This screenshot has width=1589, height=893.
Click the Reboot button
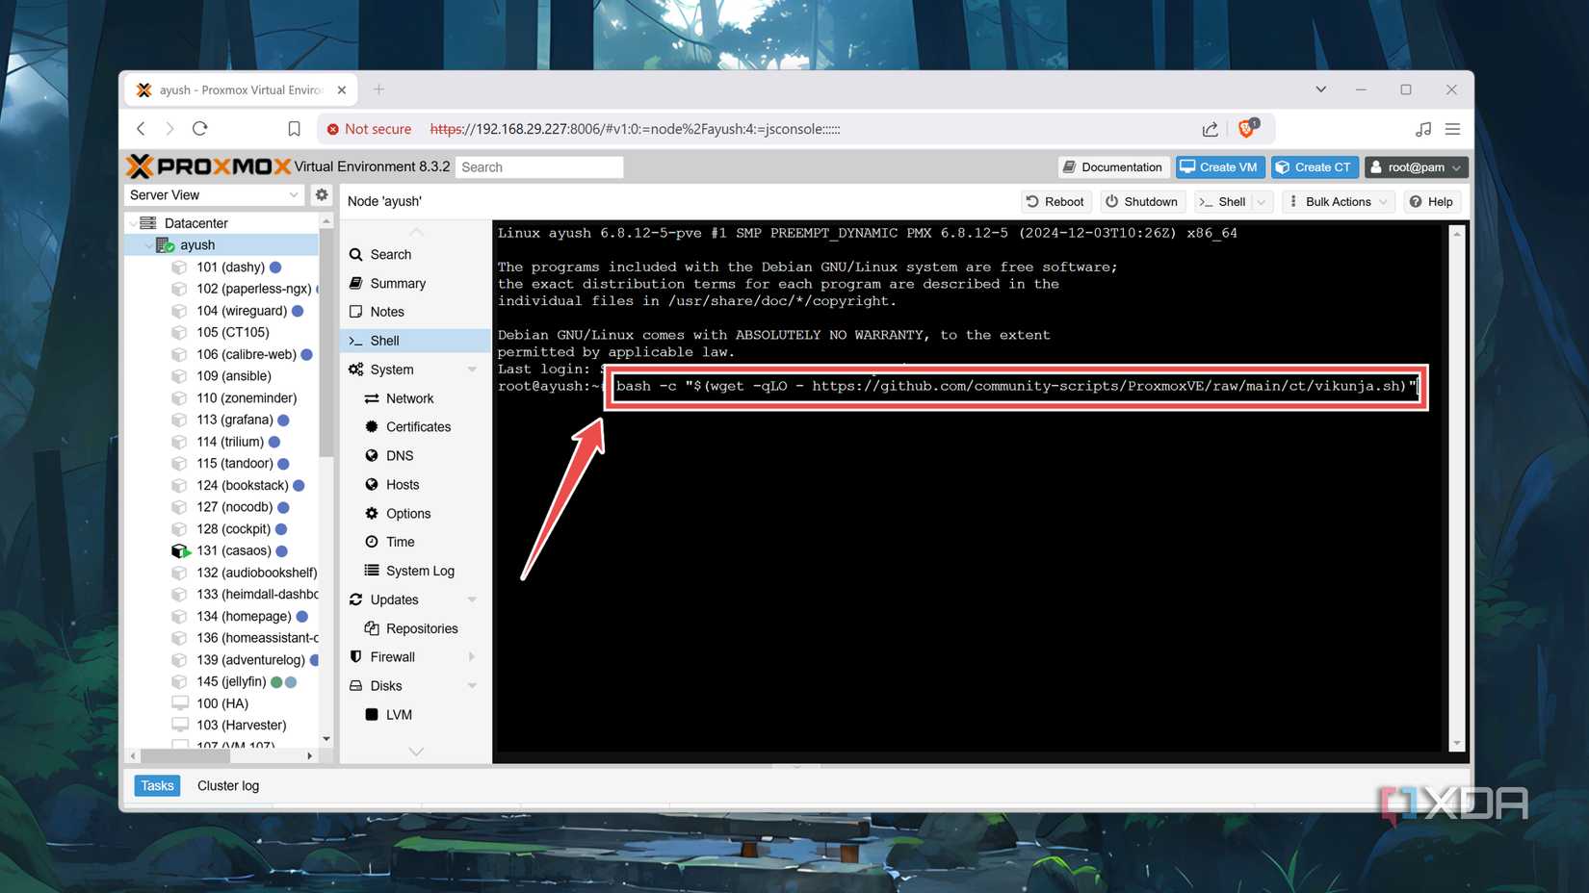pos(1055,201)
